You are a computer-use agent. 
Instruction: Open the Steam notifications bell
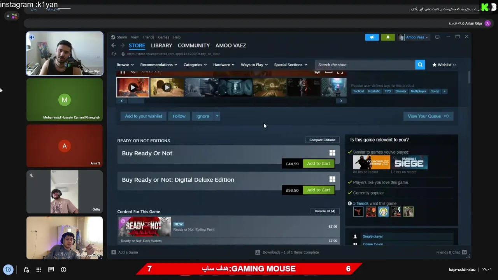coord(388,37)
